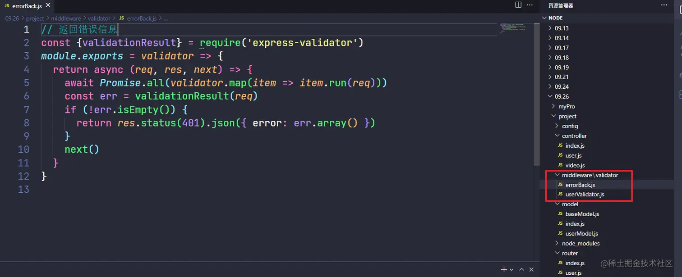
Task: Collapse the NODE workspace section
Action: click(555, 18)
